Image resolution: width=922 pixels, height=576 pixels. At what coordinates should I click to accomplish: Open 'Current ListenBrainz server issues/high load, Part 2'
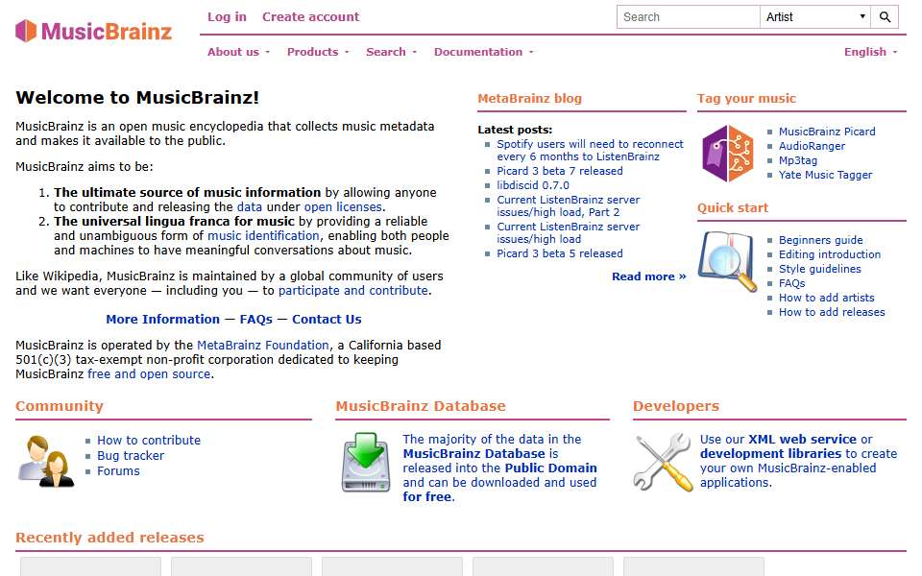click(568, 205)
